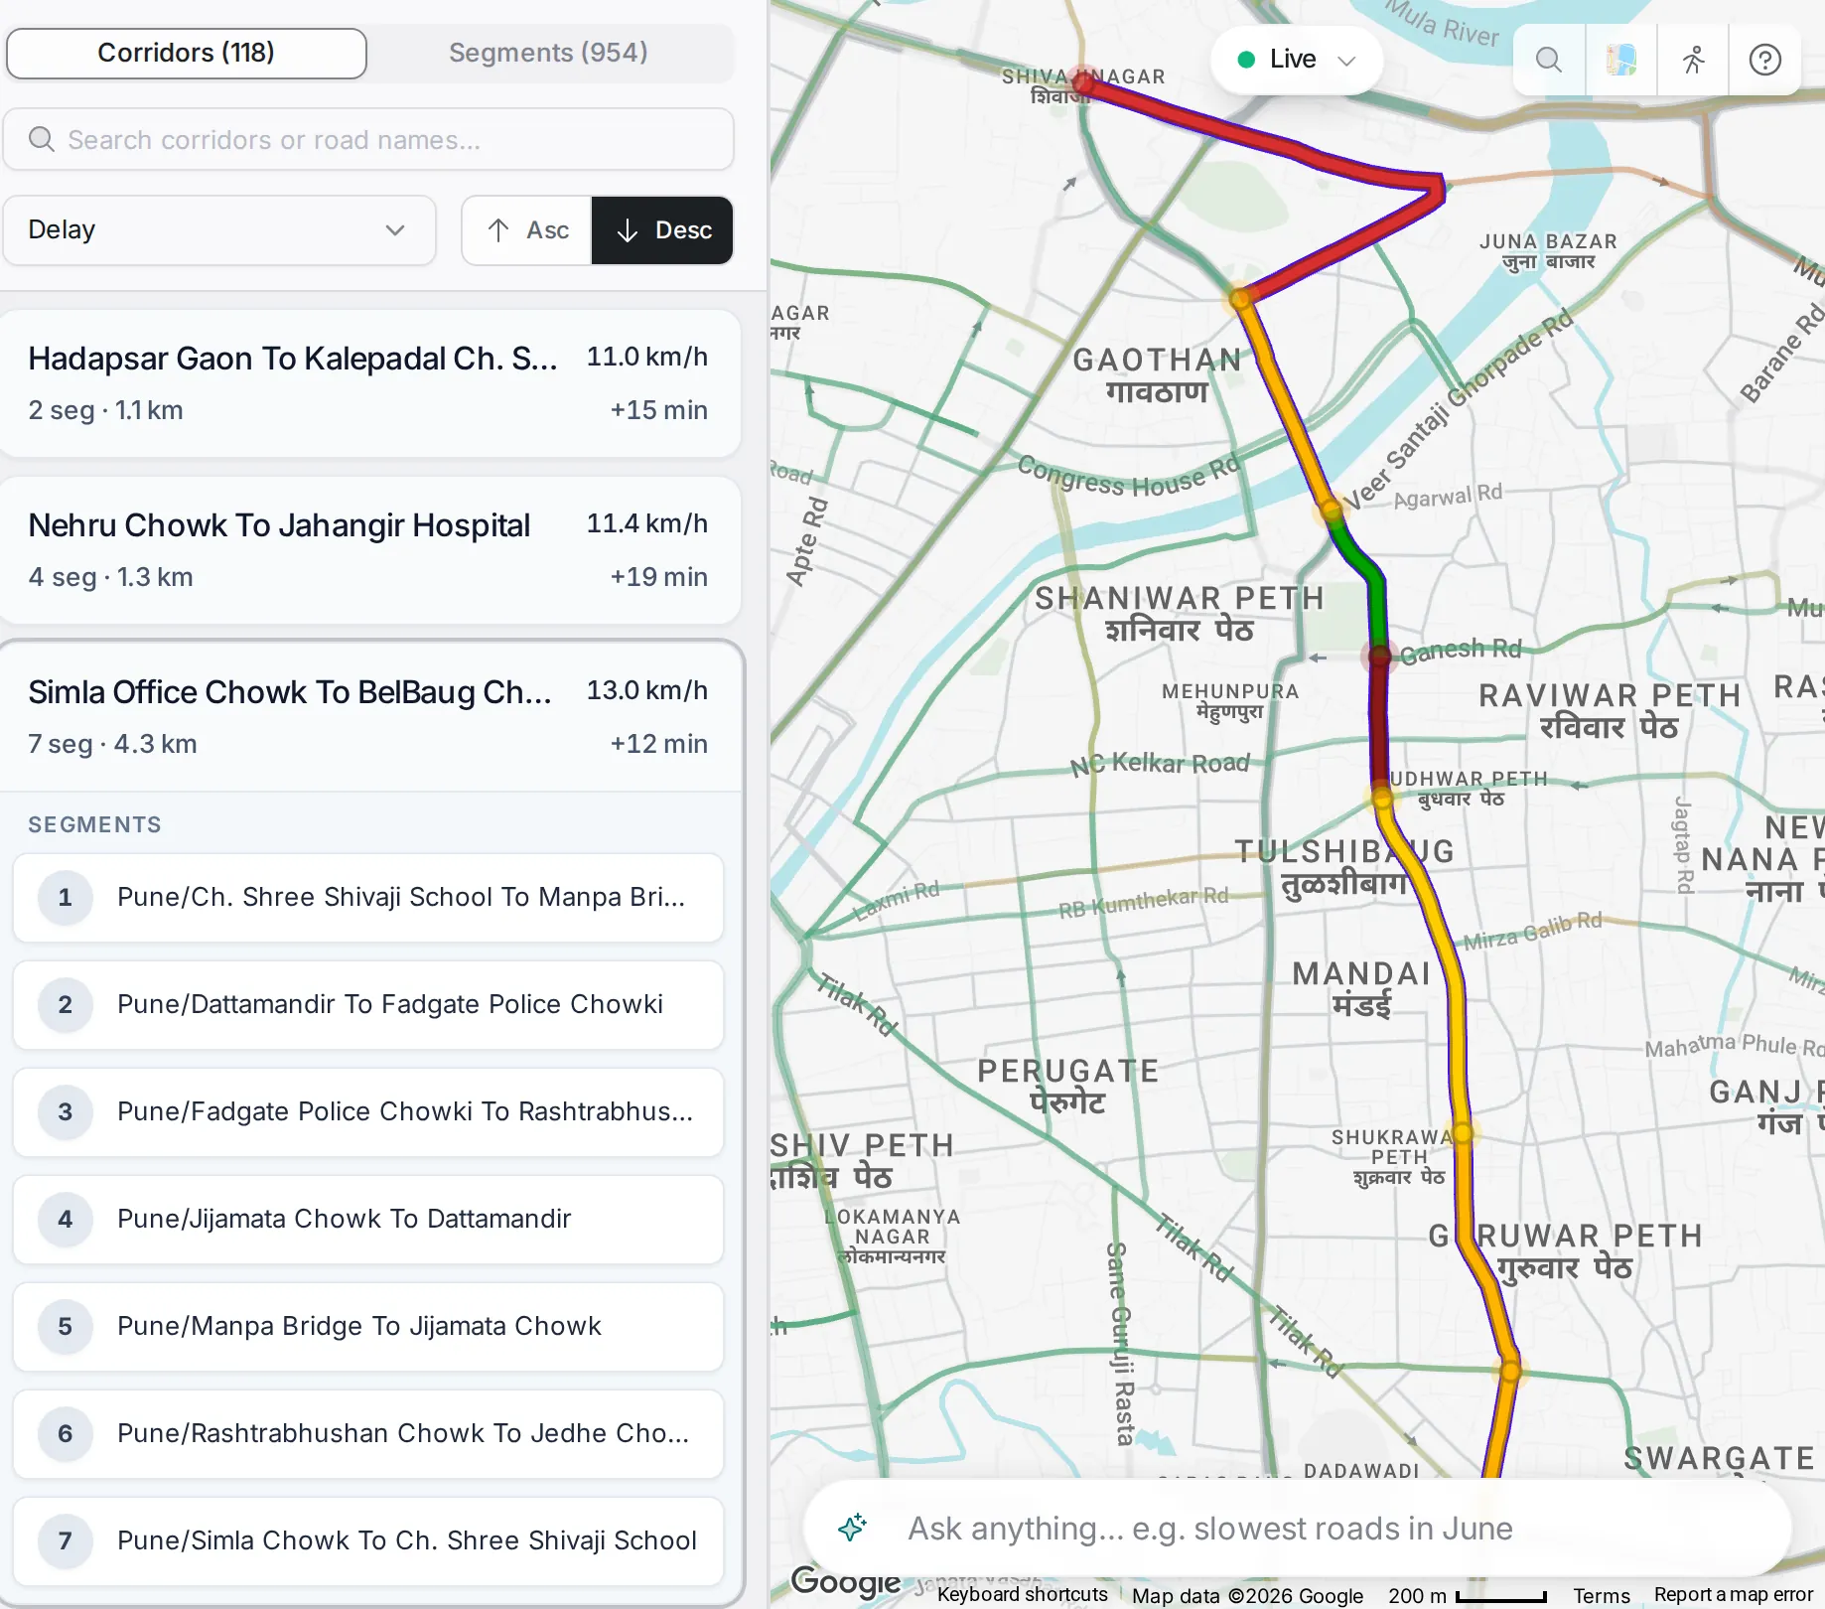Screen dimensions: 1825x1609
Task: Click the 200 m map scale control
Action: pos(1468,1595)
